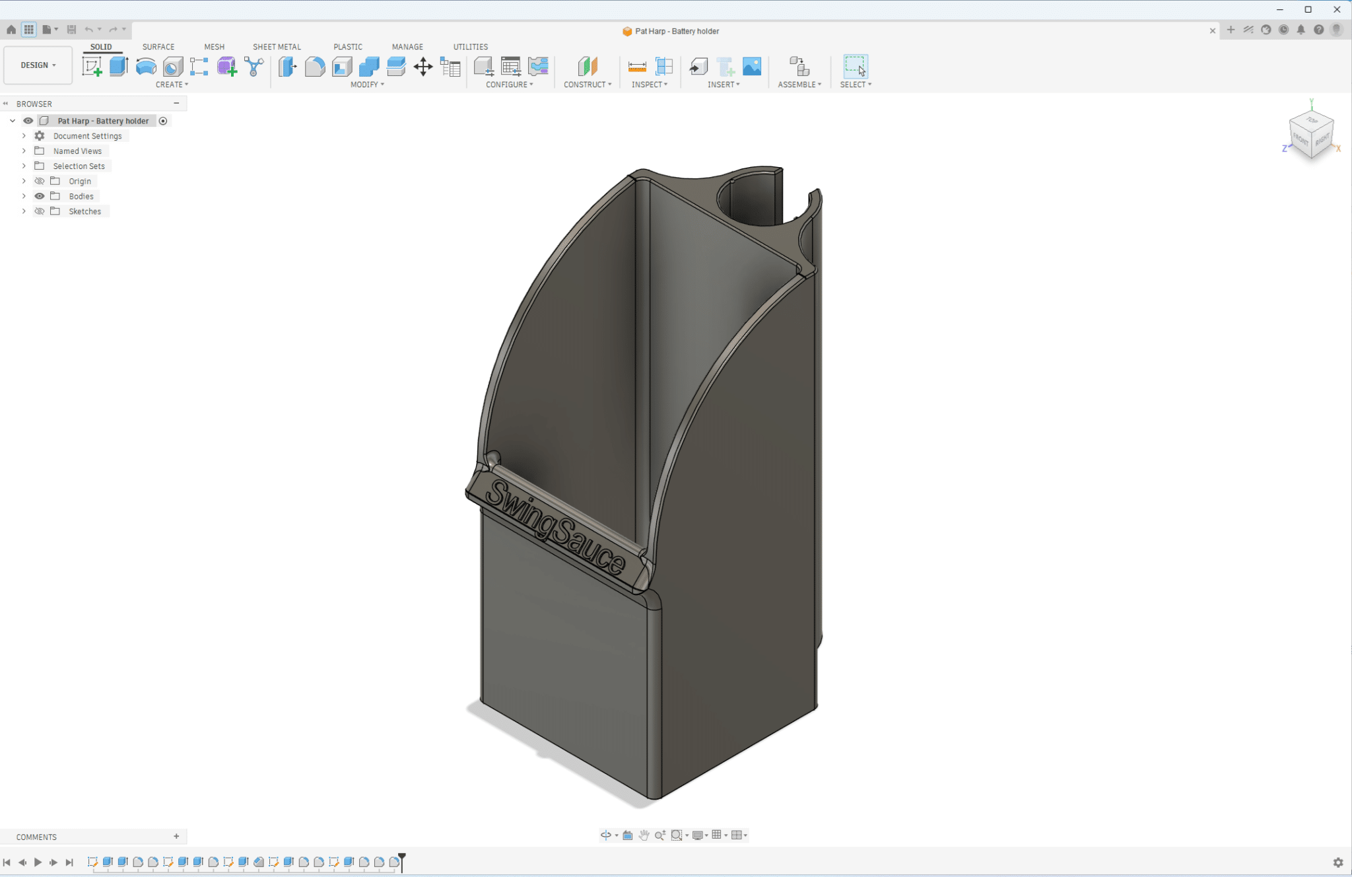Open the INSPECT dropdown menu
The width and height of the screenshot is (1352, 877).
(x=650, y=85)
